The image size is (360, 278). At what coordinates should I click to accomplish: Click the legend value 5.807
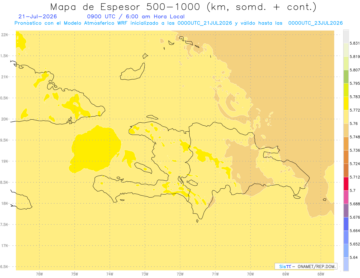point(355,70)
